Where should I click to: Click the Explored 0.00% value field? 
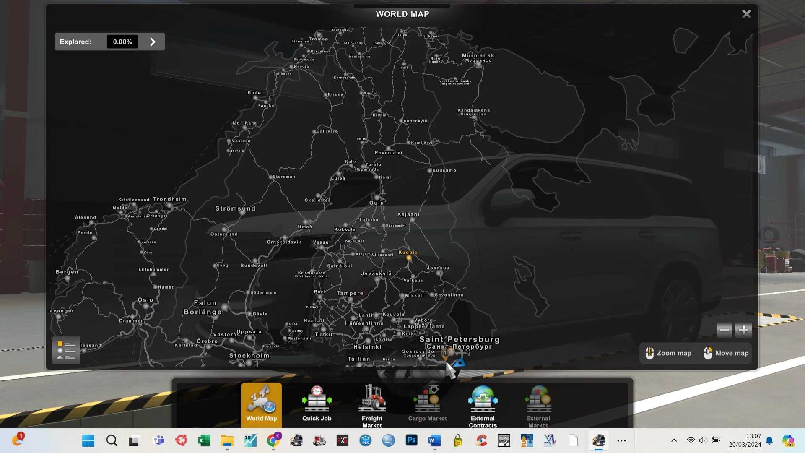tap(122, 42)
